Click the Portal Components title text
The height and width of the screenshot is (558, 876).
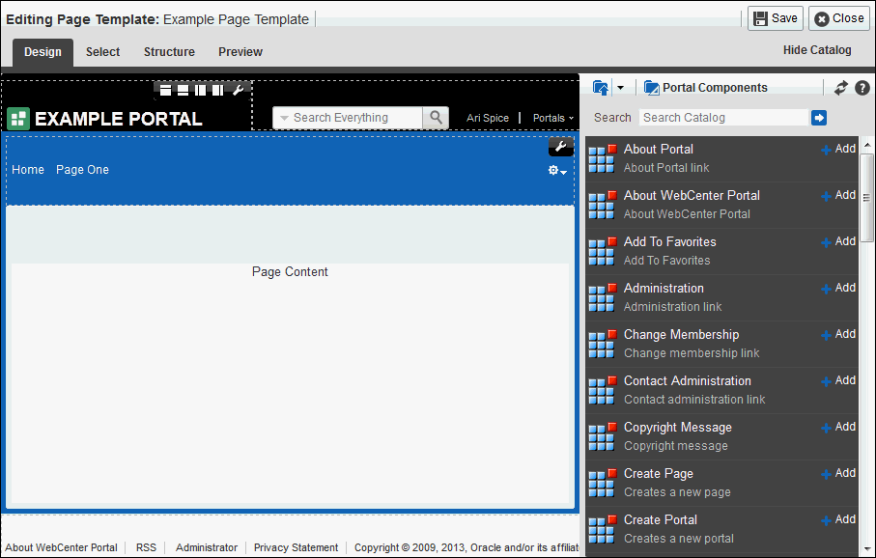point(715,88)
